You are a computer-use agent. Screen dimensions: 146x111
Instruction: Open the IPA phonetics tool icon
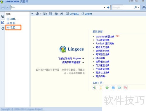click(x=119, y=88)
